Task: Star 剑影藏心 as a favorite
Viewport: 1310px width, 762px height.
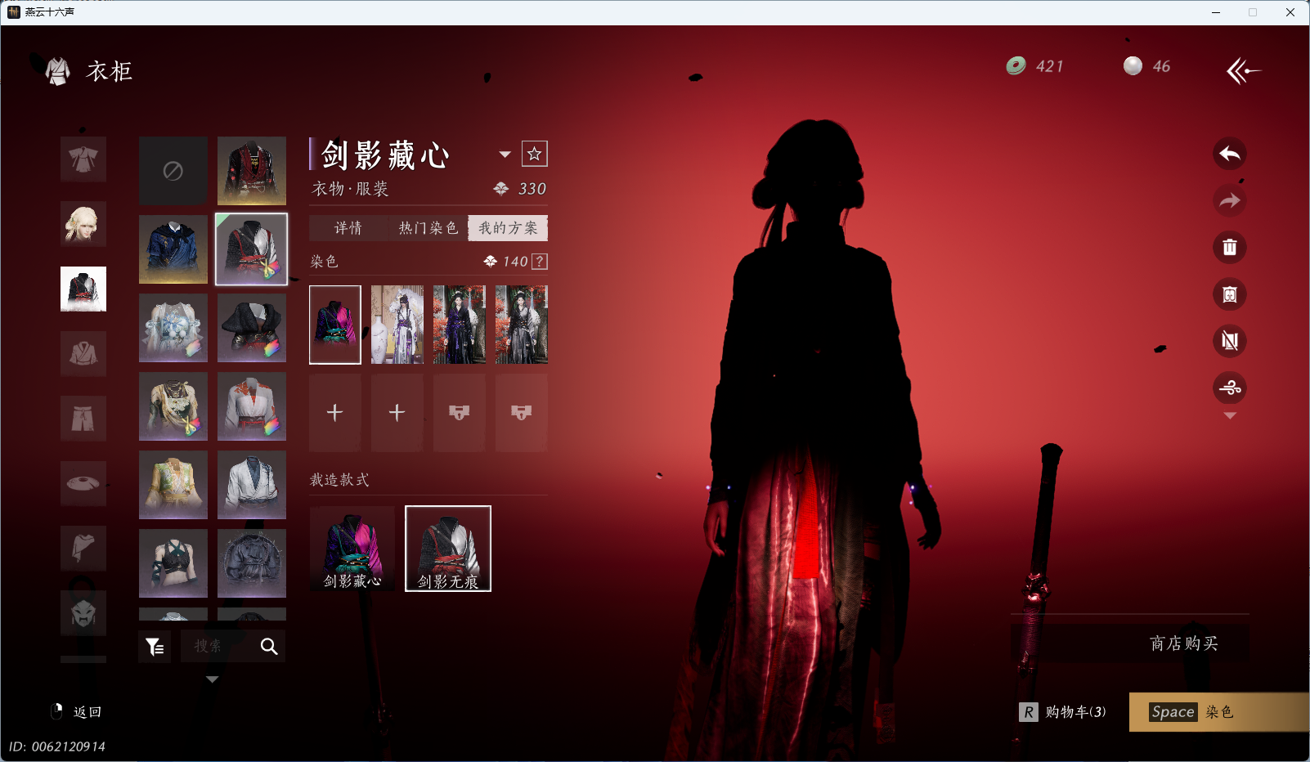Action: coord(536,153)
